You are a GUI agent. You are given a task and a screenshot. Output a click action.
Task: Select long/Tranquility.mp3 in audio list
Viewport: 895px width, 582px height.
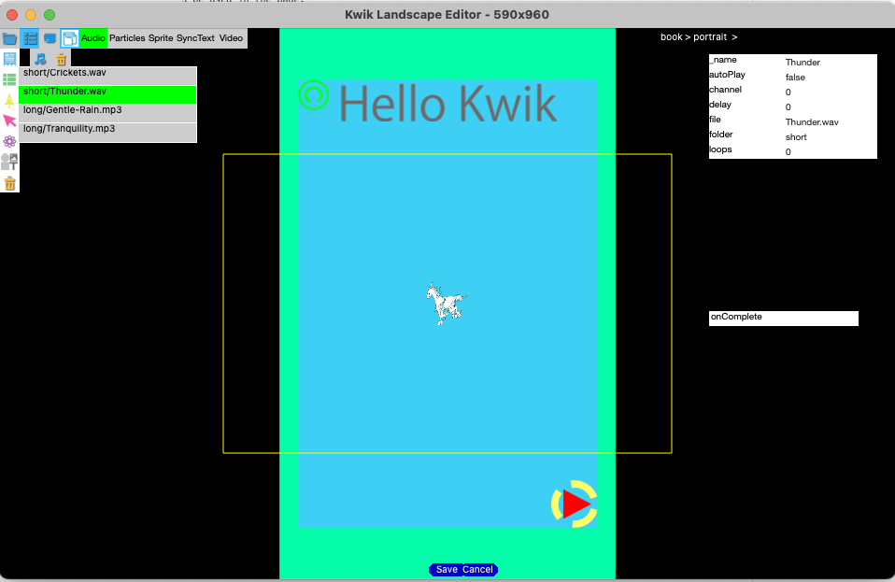pyautogui.click(x=107, y=133)
